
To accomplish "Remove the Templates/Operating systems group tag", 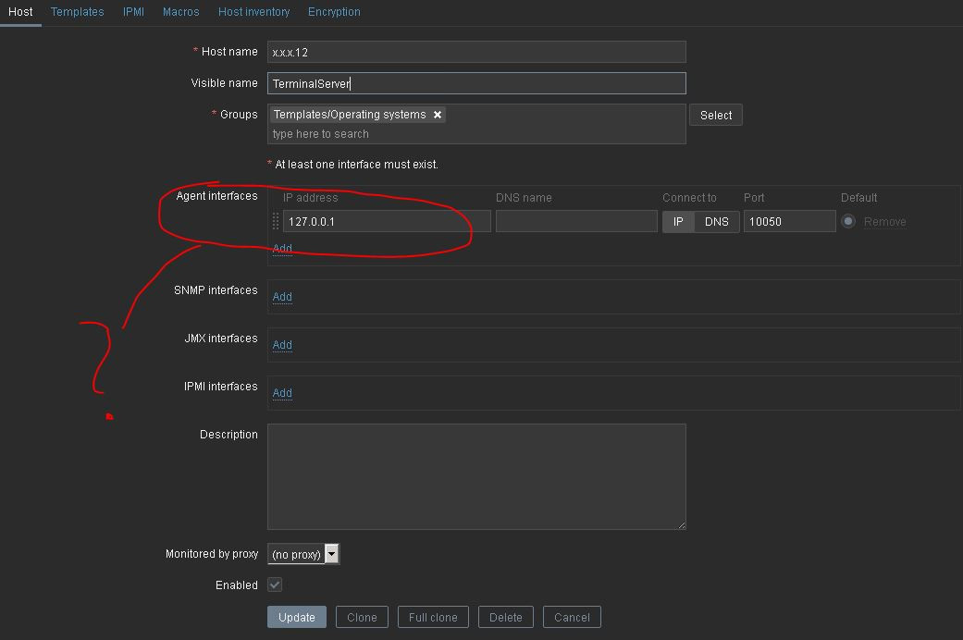I will [437, 115].
